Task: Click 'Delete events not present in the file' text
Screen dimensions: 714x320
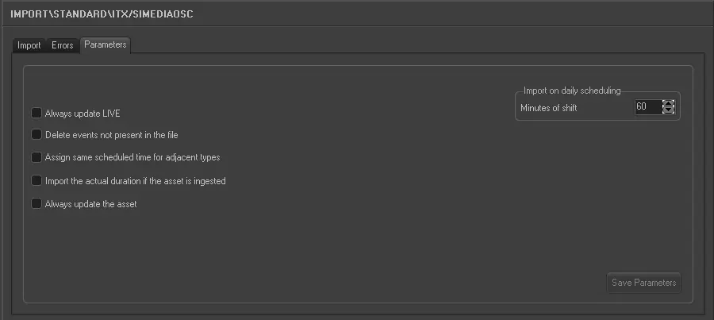Action: point(111,135)
